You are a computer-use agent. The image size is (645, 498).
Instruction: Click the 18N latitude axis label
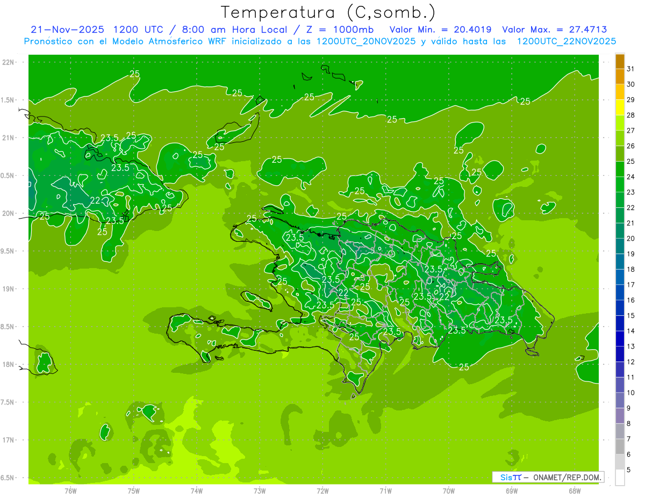tap(9, 364)
